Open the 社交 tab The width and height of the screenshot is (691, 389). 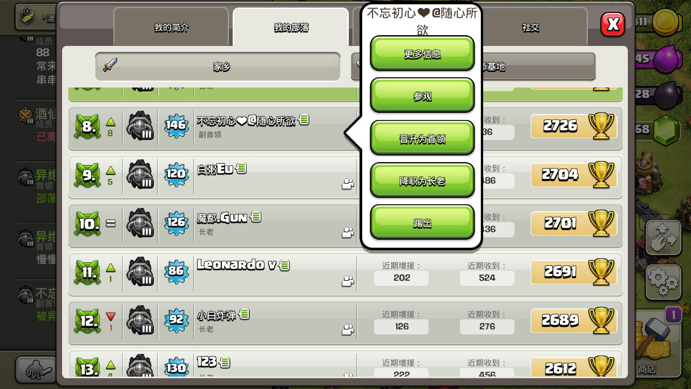point(531,27)
